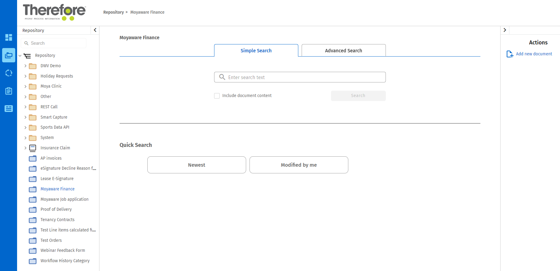Click the Smart Capture folder icon

point(33,117)
